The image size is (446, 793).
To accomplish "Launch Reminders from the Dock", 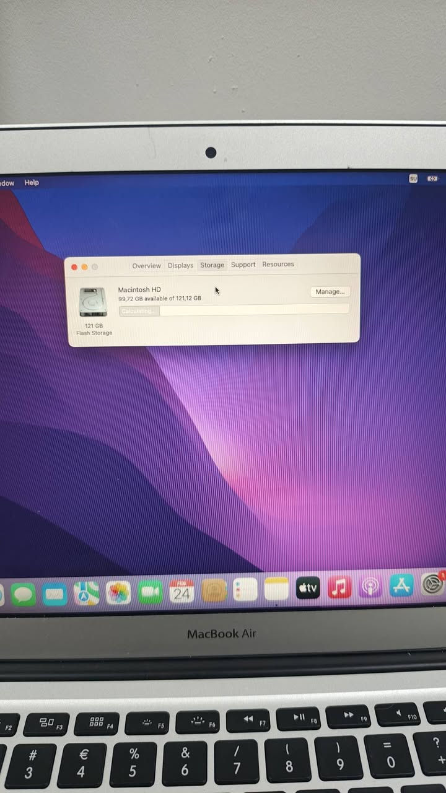I will click(245, 590).
